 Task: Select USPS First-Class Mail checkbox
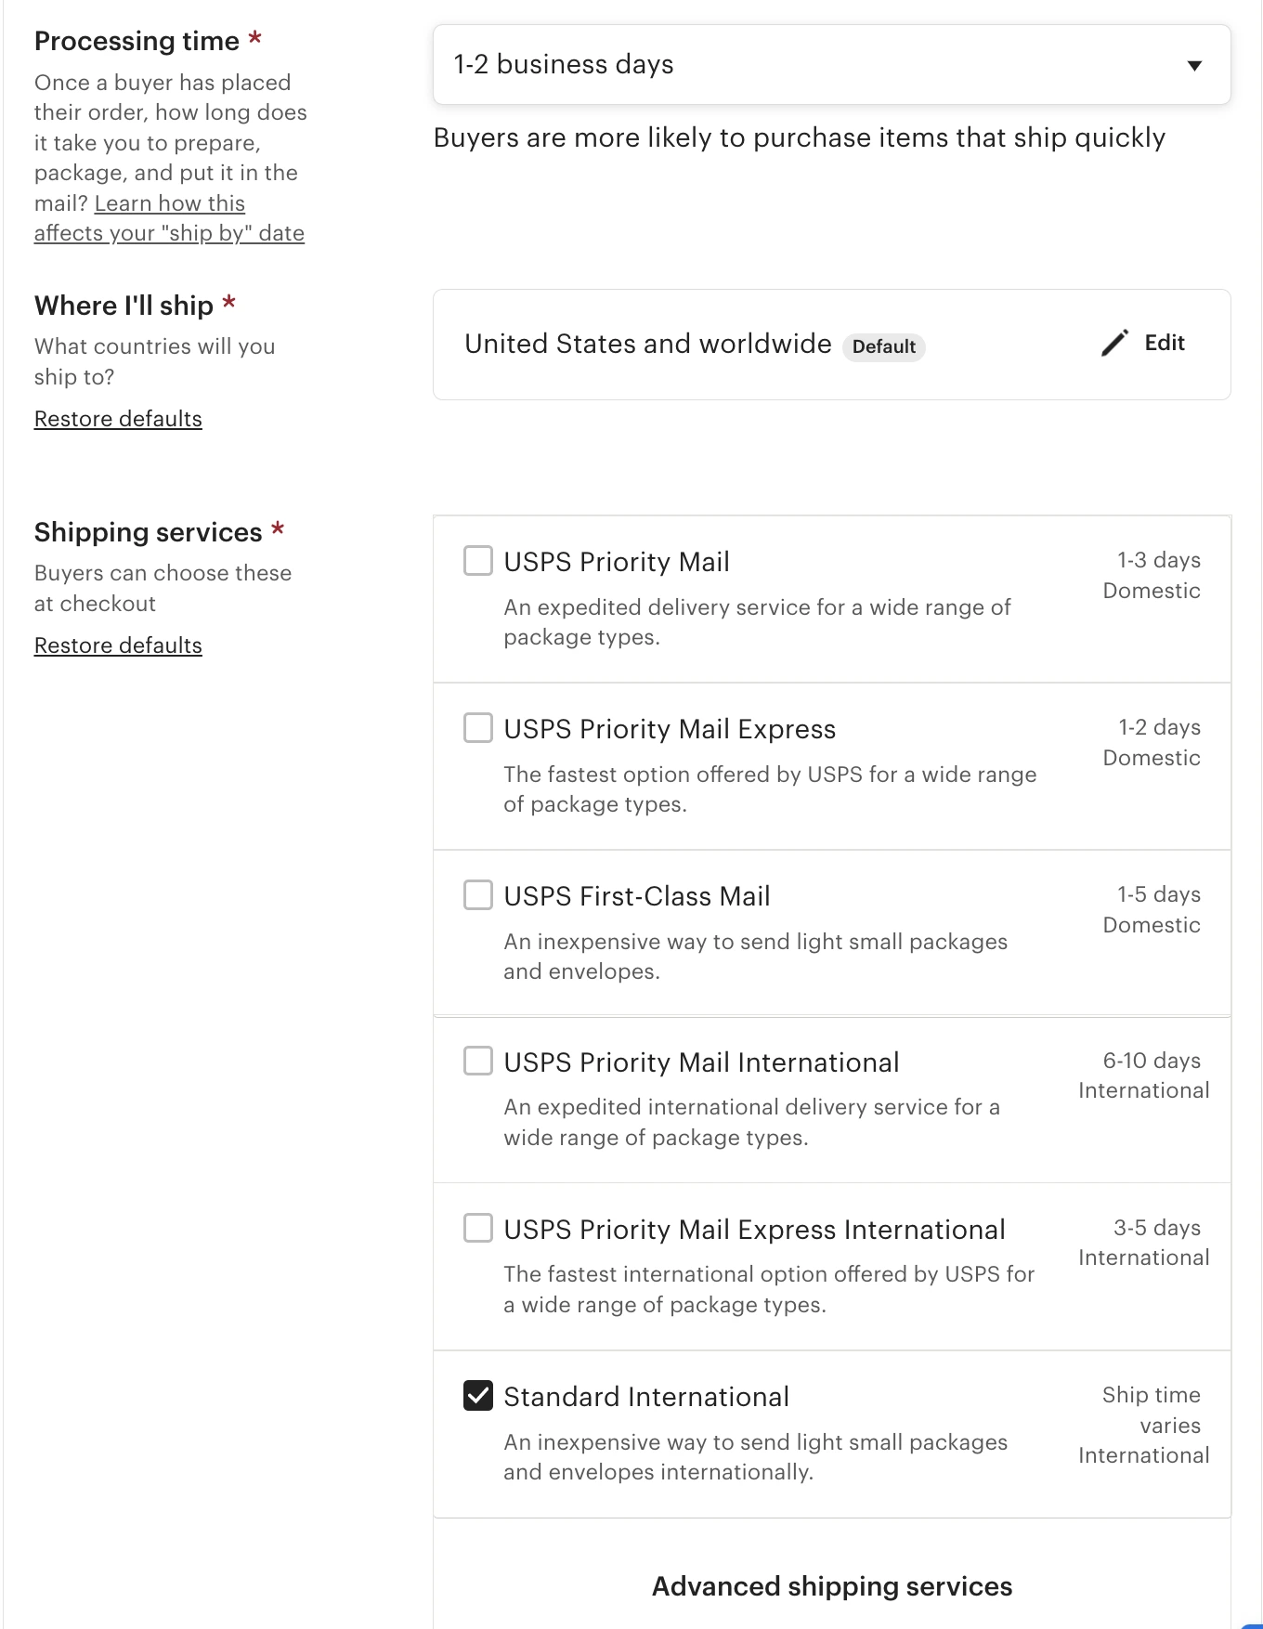478,895
